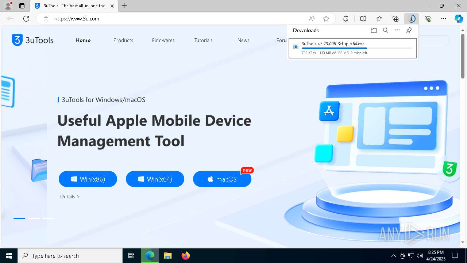Screen dimensions: 467x263
Task: Open the Products menu item
Action: pos(123,40)
